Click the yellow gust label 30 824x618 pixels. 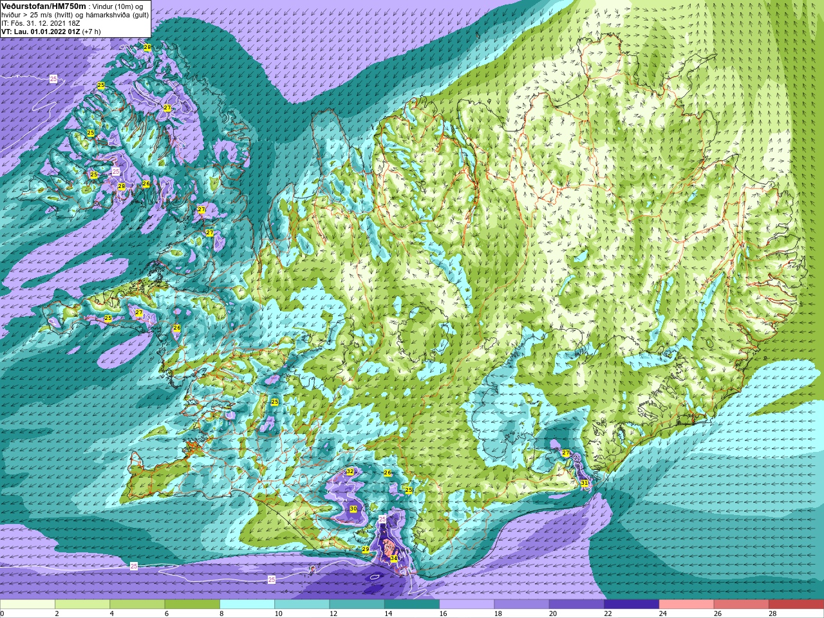tap(353, 509)
